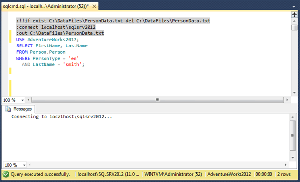
Task: Click the editor vertical scrollbar up arrow
Action: pos(294,21)
